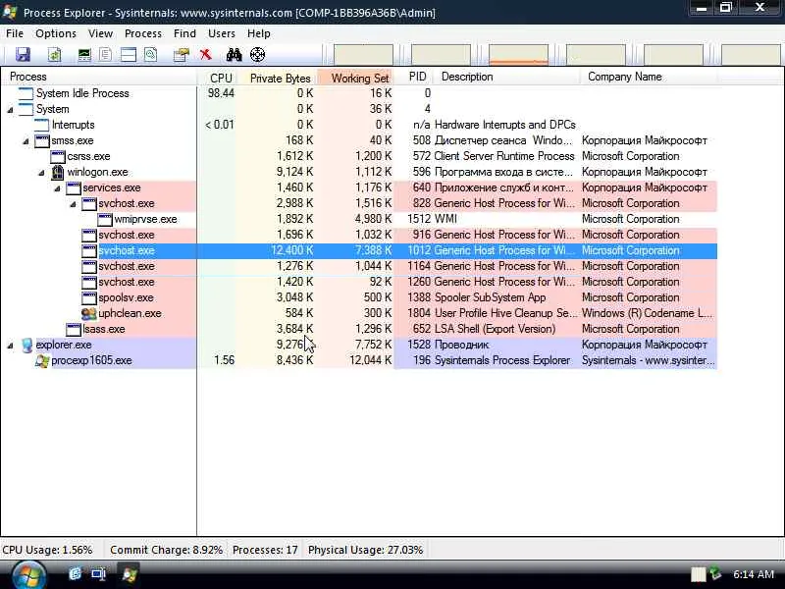Click the csrss.exe process icon

pyautogui.click(x=58, y=157)
